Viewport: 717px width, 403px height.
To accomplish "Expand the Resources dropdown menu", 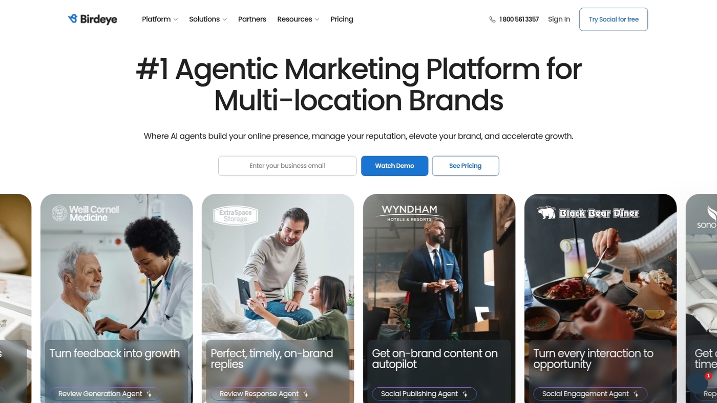I will tap(298, 19).
